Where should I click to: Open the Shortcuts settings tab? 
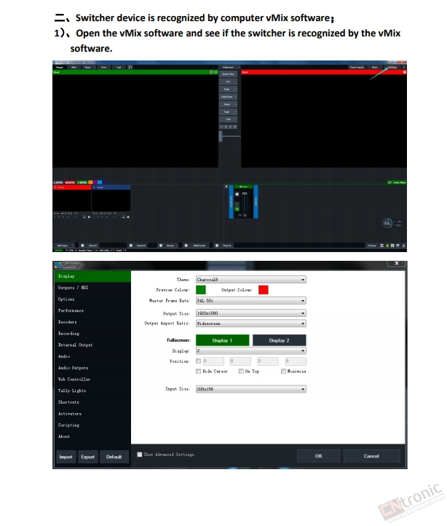92,402
